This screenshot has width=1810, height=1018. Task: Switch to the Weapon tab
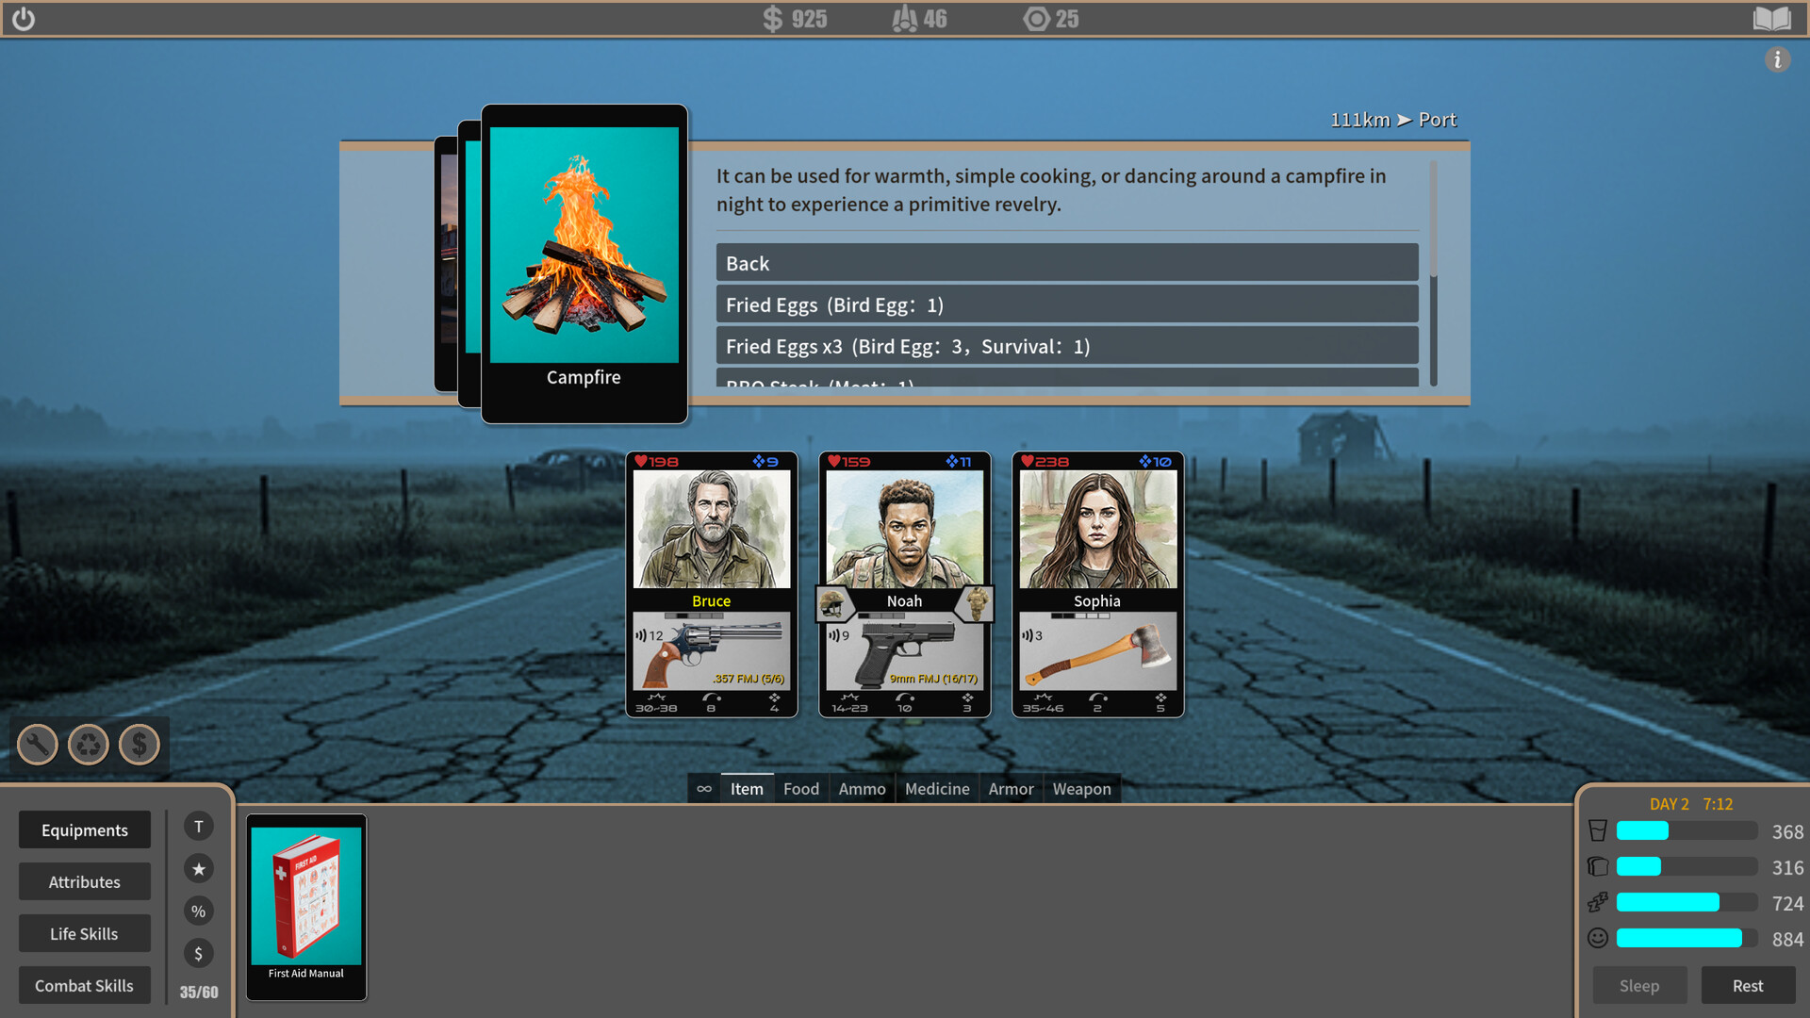click(1081, 789)
